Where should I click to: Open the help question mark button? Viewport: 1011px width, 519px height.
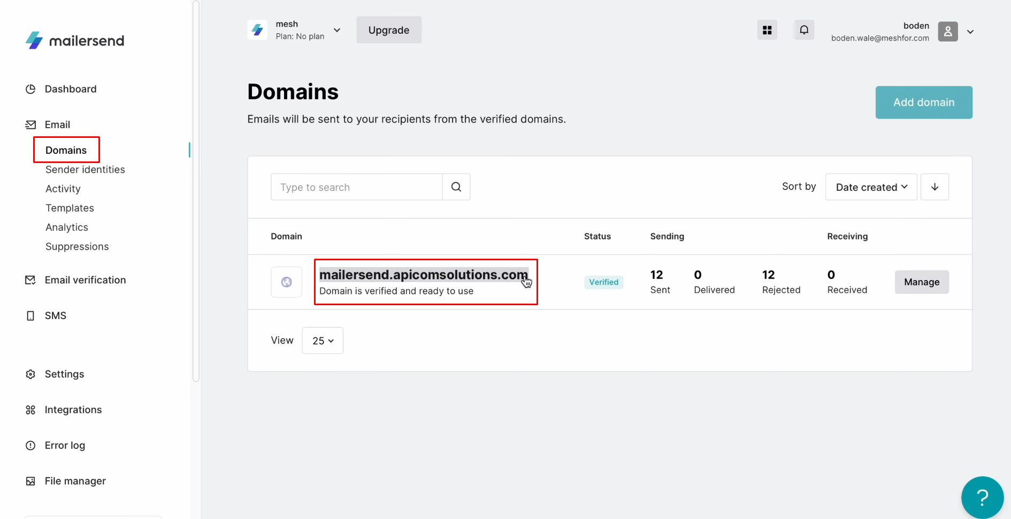click(x=982, y=498)
